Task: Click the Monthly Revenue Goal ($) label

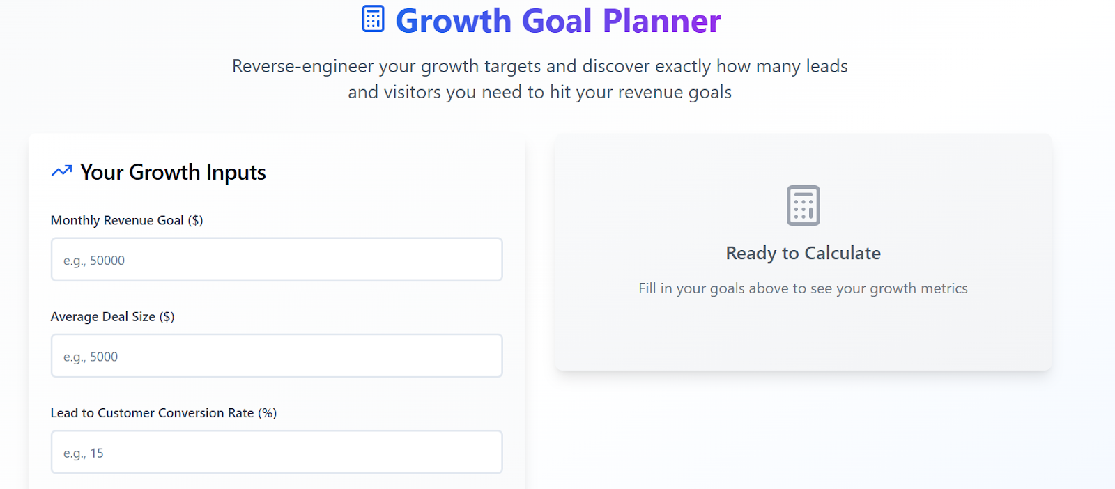Action: [x=127, y=220]
